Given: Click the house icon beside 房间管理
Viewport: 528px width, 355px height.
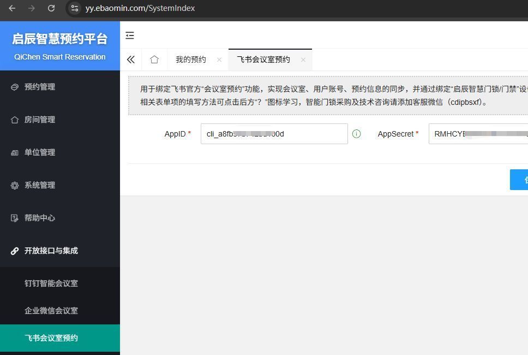Looking at the screenshot, I should (15, 120).
